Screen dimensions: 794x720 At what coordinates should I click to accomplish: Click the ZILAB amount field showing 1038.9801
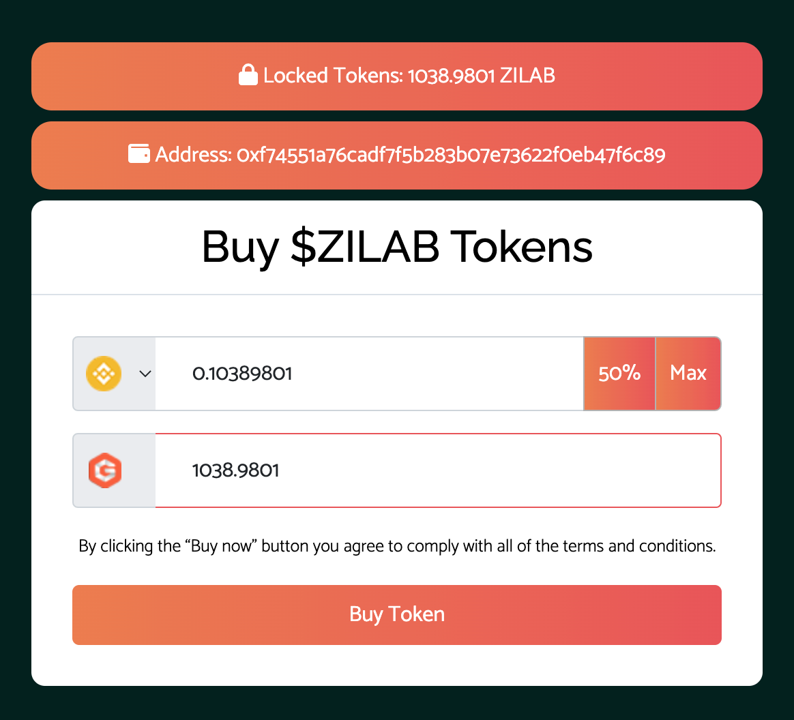pos(437,470)
